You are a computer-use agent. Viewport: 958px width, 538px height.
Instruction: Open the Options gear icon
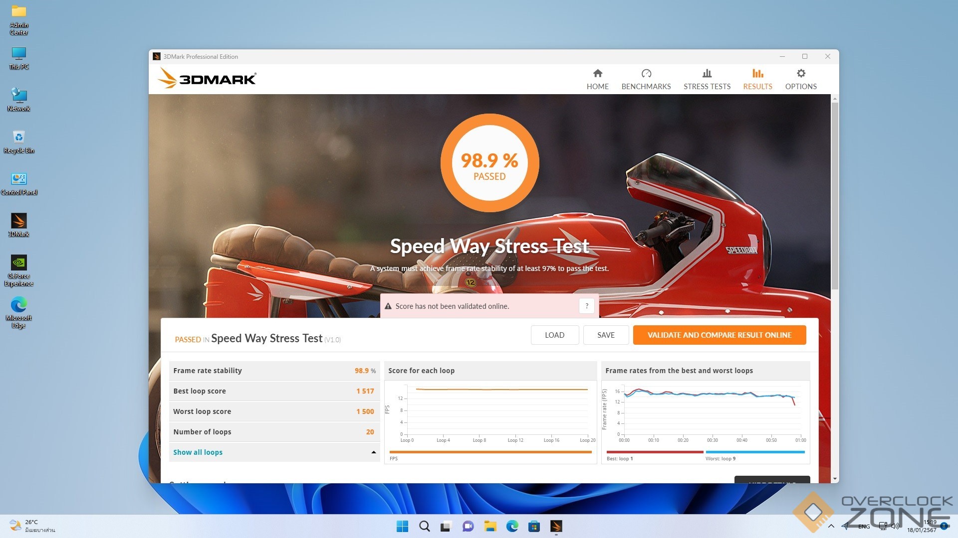800,74
